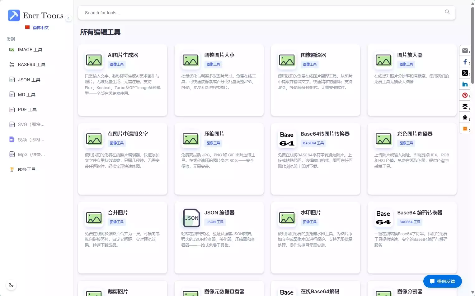Open the 图像翻译器 tool title
Screen dimensions: 475x296
point(313,55)
